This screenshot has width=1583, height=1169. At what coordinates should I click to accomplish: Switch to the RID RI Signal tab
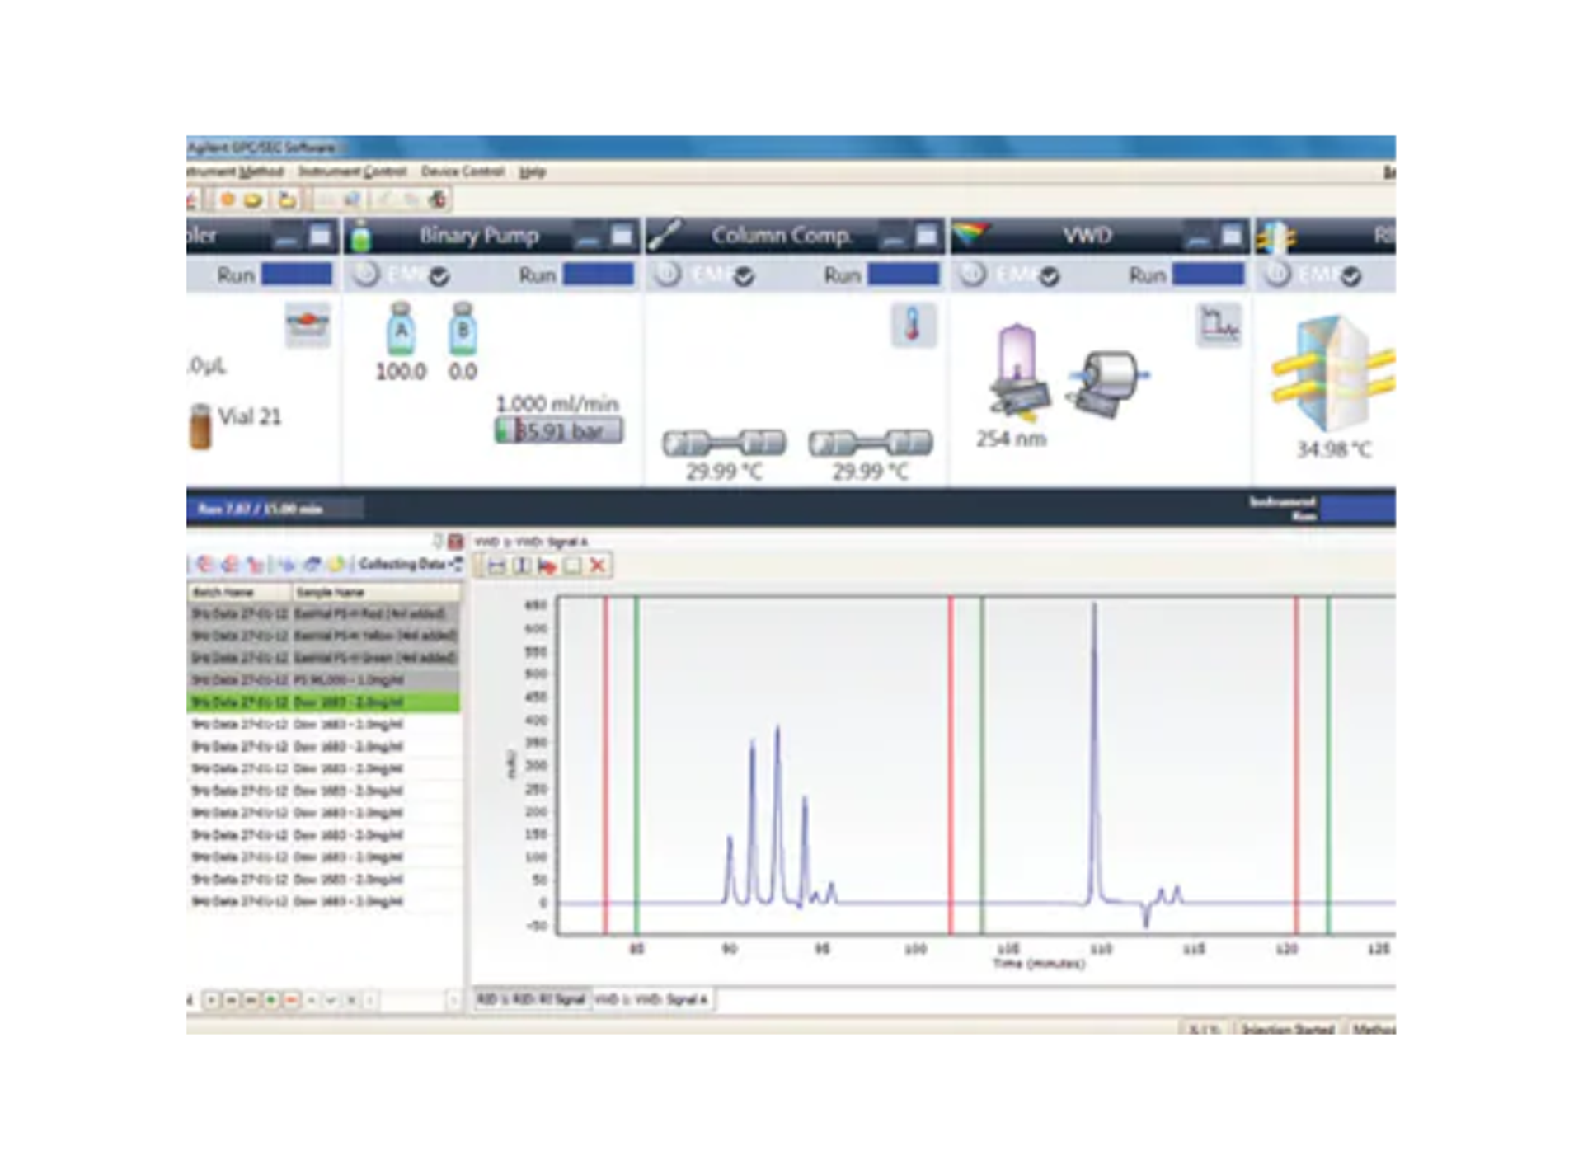click(532, 999)
